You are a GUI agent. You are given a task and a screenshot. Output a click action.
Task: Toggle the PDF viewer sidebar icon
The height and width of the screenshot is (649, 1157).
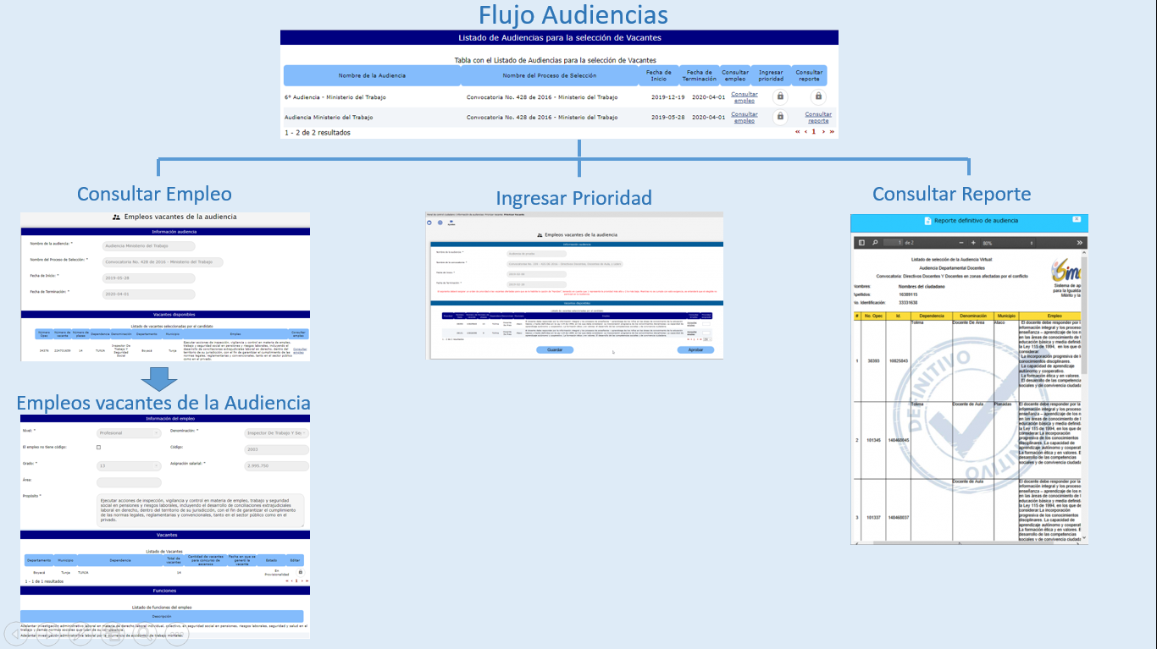tap(862, 243)
